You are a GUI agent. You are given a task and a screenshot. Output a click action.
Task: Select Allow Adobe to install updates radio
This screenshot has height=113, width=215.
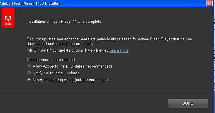29,66
